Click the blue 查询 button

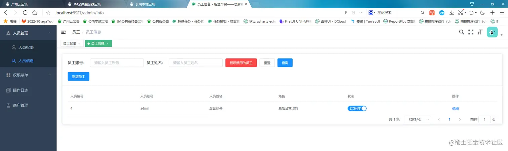pyautogui.click(x=285, y=63)
